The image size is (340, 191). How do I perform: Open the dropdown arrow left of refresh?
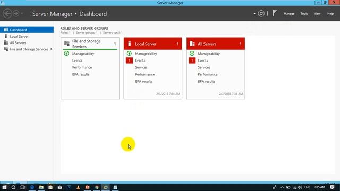[x=254, y=14]
